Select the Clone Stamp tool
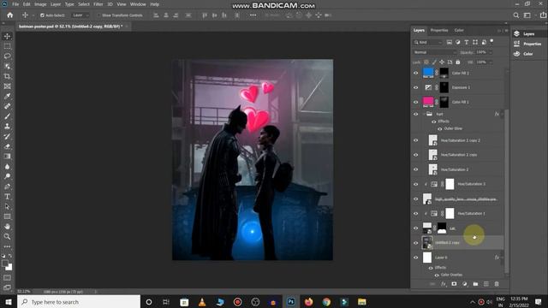Image resolution: width=548 pixels, height=308 pixels. click(x=7, y=126)
